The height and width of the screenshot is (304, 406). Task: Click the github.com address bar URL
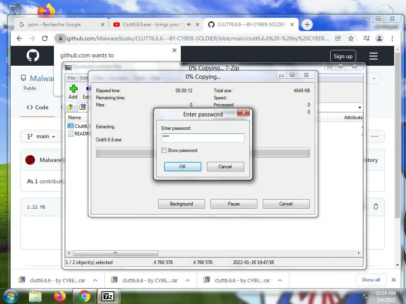coord(197,38)
